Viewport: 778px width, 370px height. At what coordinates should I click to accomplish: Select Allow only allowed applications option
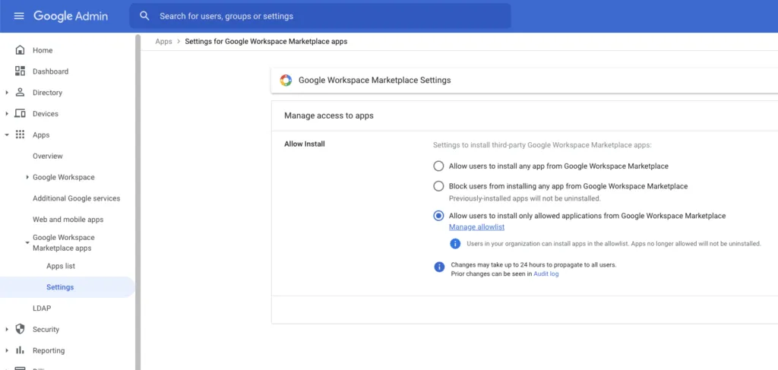pyautogui.click(x=438, y=216)
